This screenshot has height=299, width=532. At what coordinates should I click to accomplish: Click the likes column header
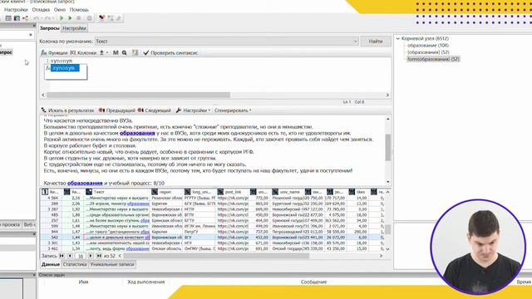tap(357, 192)
